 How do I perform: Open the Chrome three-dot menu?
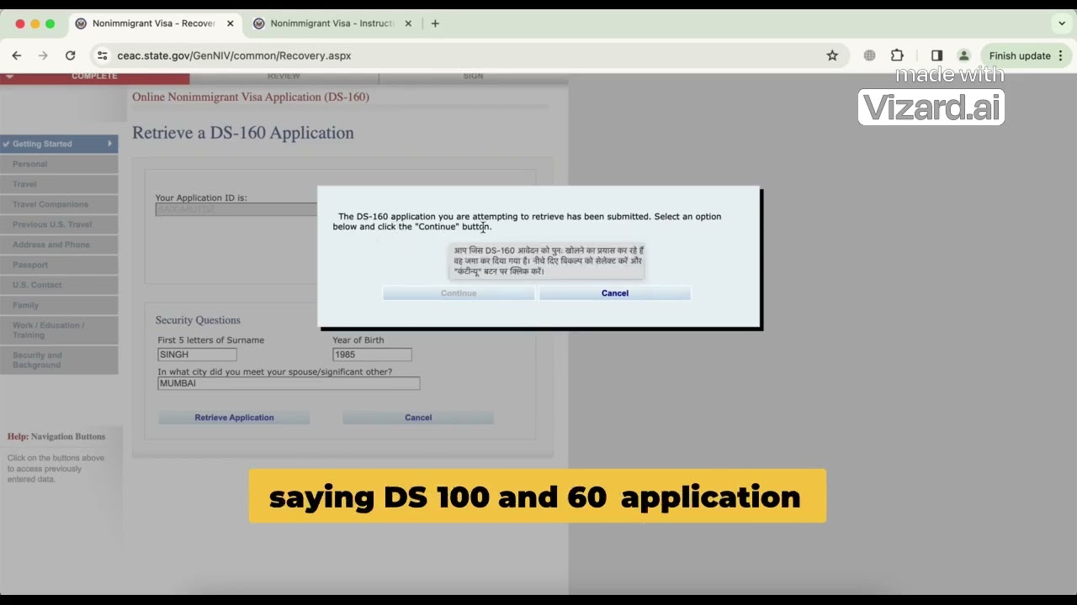(1060, 55)
